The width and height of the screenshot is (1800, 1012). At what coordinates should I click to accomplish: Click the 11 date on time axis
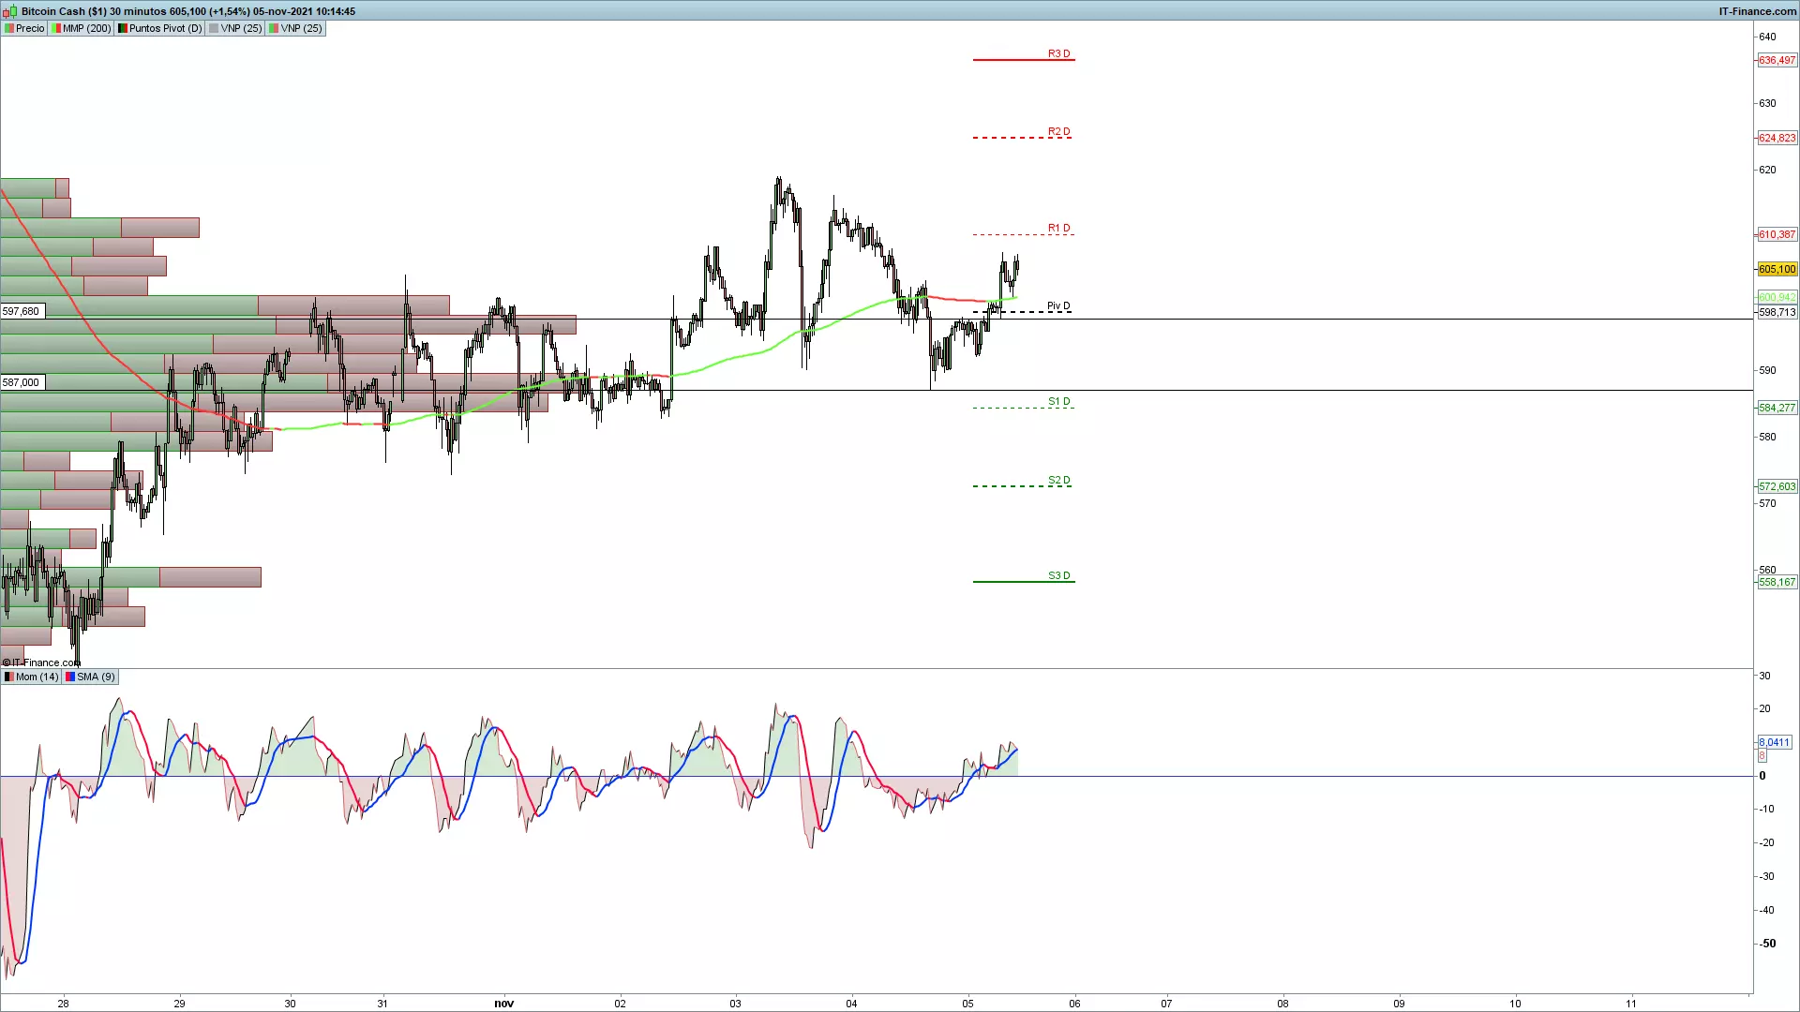click(x=1631, y=1003)
